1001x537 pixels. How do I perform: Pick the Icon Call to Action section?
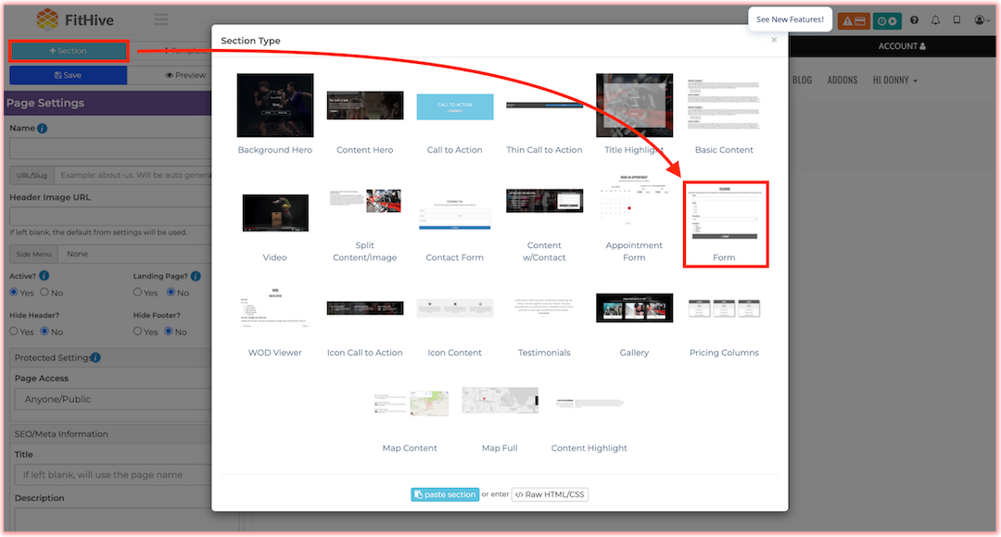click(x=365, y=308)
